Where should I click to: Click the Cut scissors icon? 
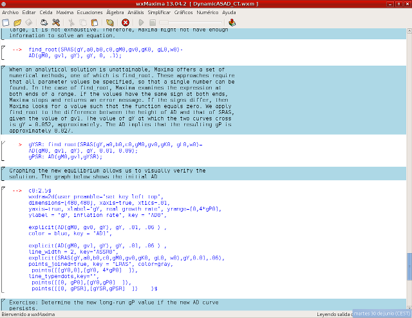[71, 23]
